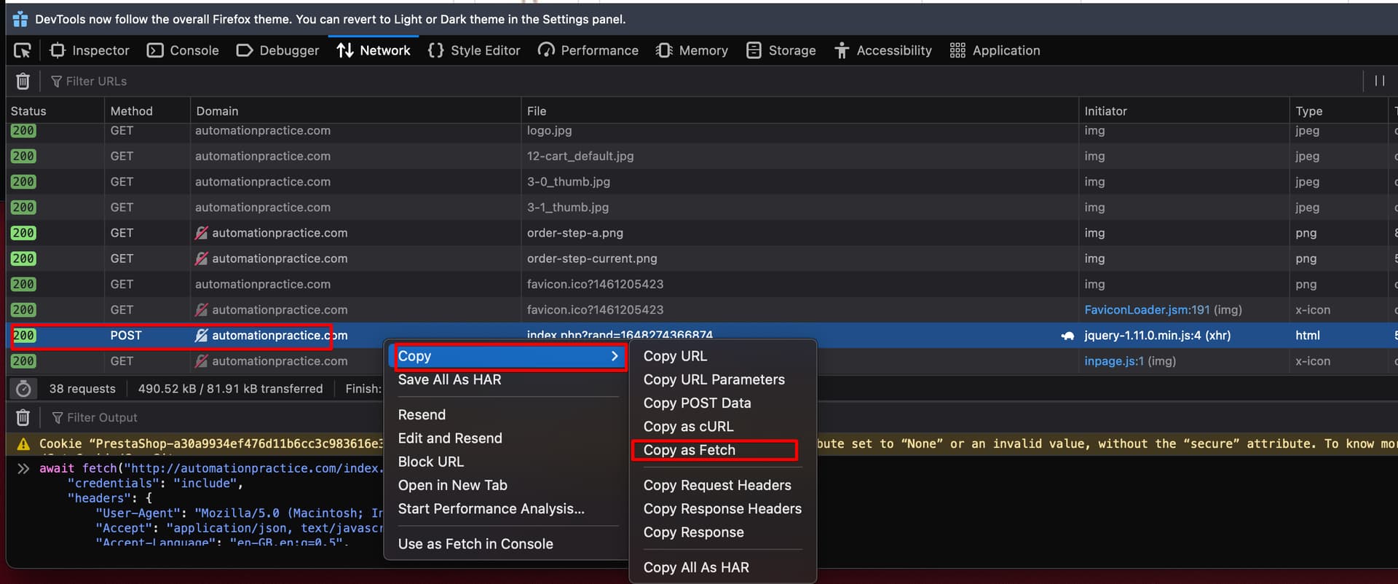Viewport: 1398px width, 584px height.
Task: Select Copy POST Data
Action: coord(697,403)
